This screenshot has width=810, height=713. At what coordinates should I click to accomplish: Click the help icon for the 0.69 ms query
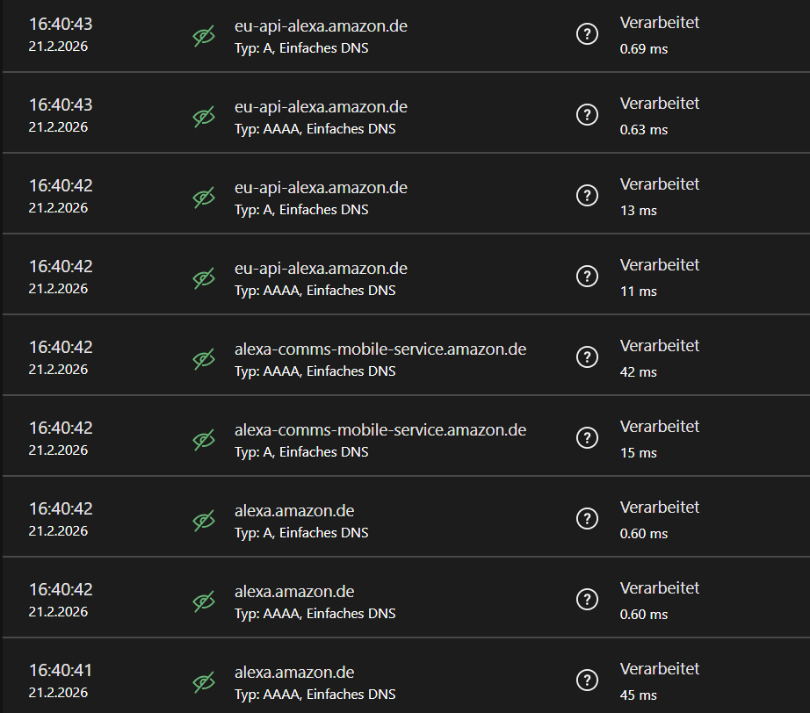(587, 34)
